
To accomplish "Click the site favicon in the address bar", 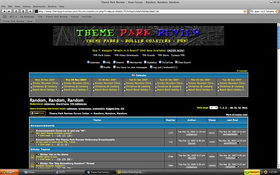I will [36, 12].
